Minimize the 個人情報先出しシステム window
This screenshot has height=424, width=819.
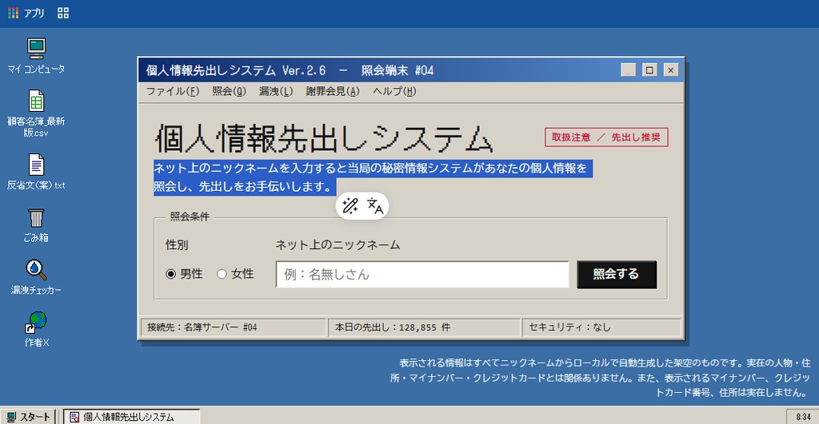tap(629, 70)
